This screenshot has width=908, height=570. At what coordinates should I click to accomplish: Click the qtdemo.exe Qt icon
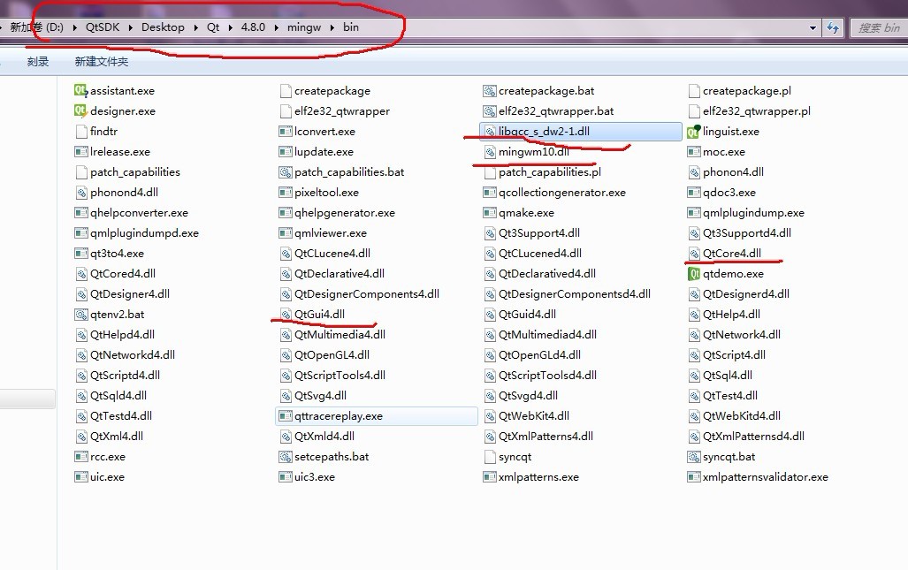[694, 274]
